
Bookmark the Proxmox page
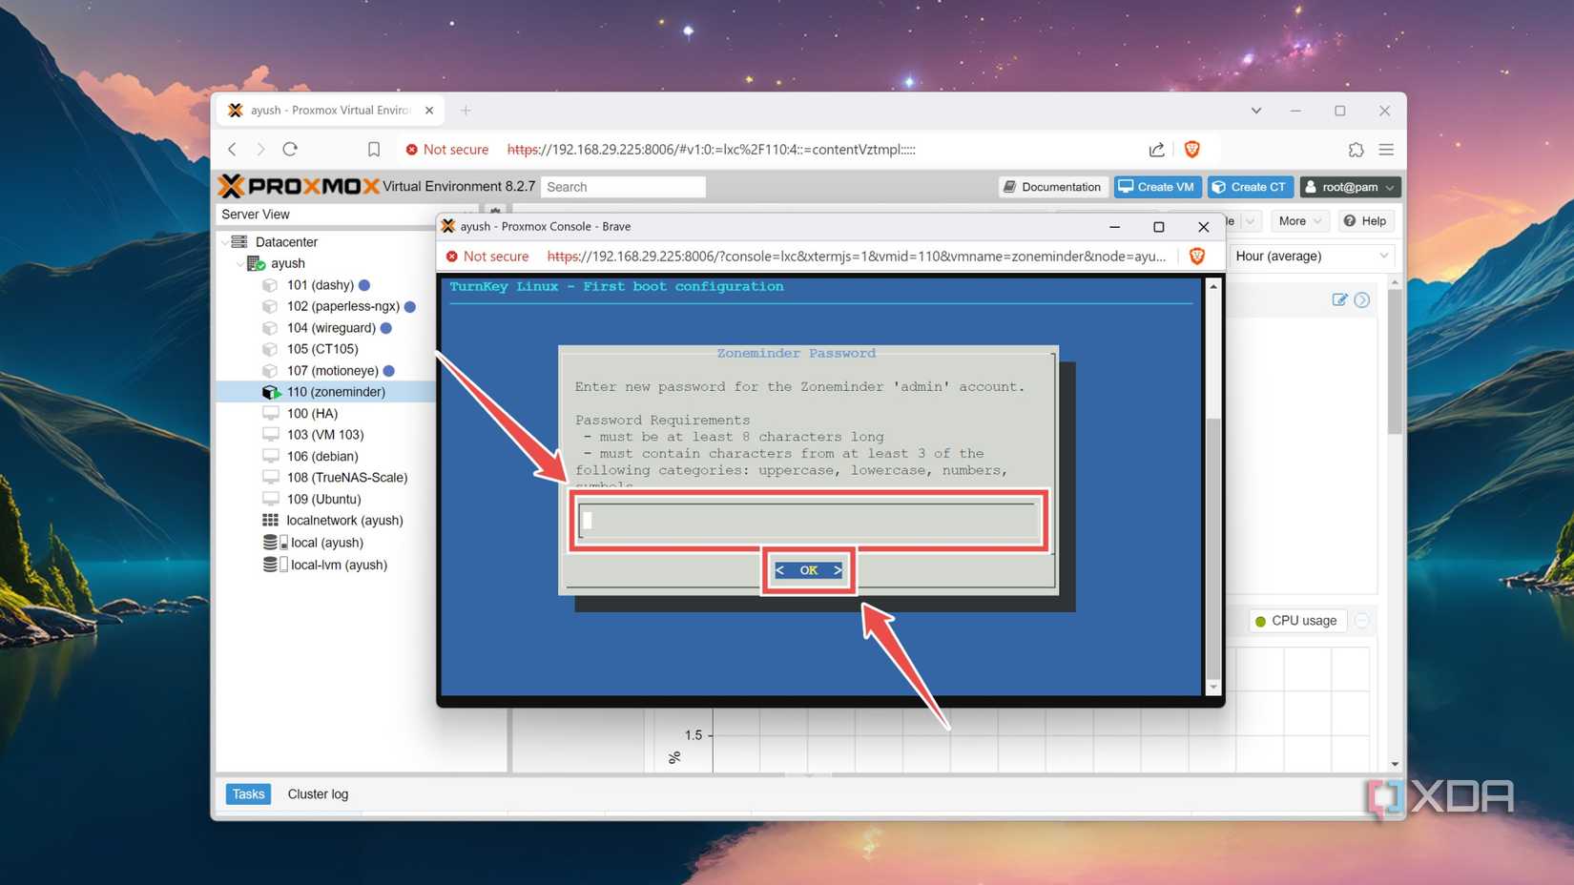pos(374,149)
